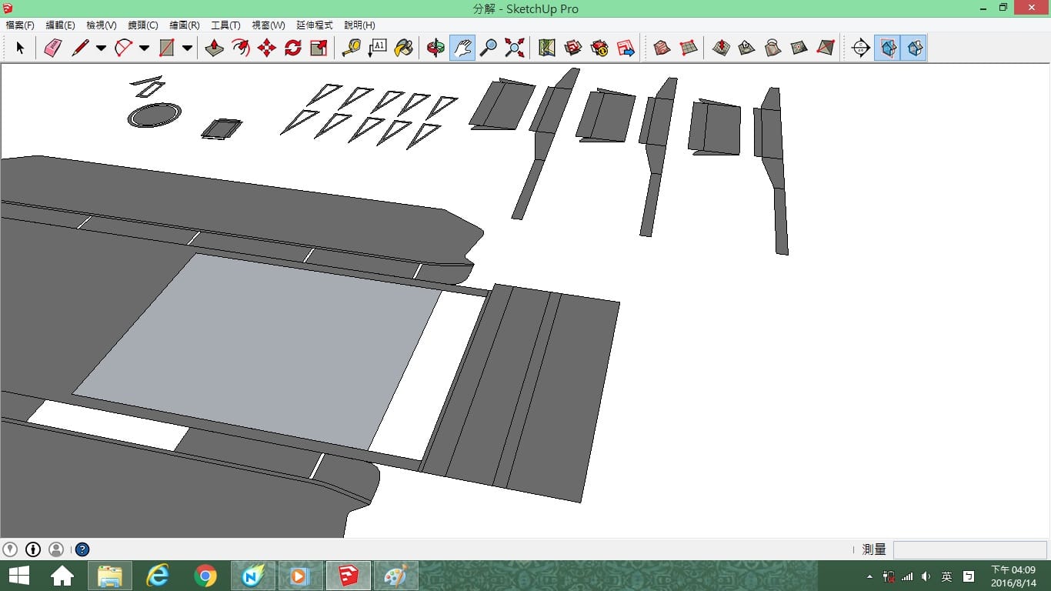Select Sandbox From Contours tool
Screen dimensions: 1051x591
[x=662, y=48]
